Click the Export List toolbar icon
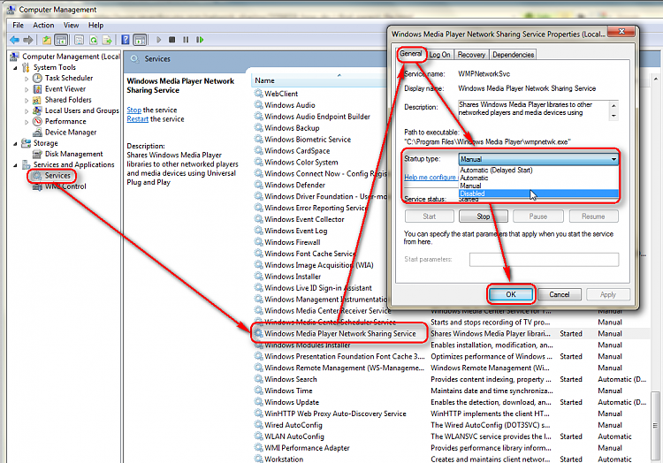This screenshot has width=663, height=463. (x=107, y=40)
